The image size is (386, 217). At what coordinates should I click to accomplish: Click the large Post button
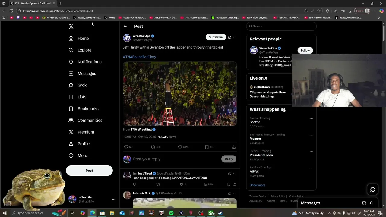tap(89, 171)
